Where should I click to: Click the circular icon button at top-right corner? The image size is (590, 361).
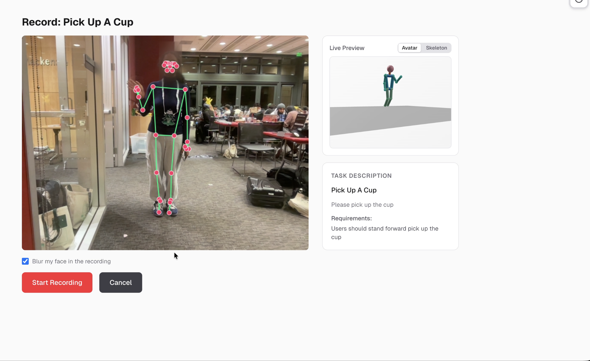click(x=578, y=2)
